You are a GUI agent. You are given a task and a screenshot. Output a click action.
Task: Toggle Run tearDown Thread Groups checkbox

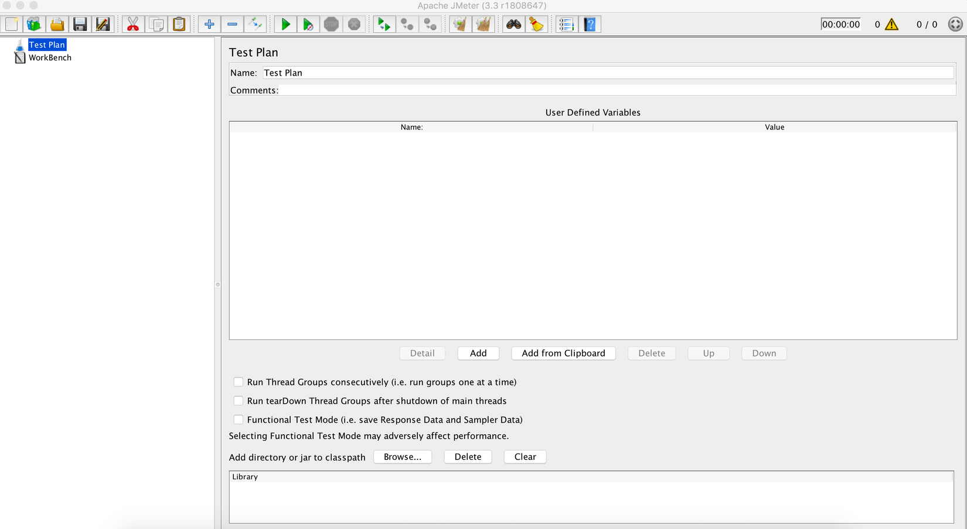click(239, 401)
